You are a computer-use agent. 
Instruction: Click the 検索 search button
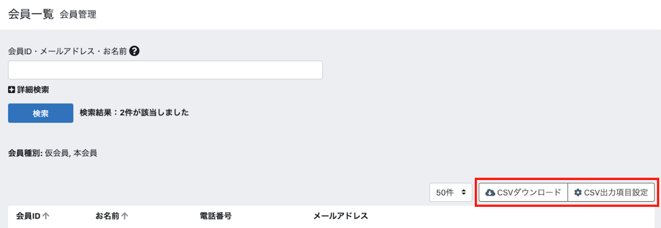coord(40,113)
